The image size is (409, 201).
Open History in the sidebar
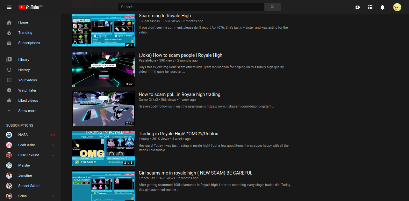31,70
